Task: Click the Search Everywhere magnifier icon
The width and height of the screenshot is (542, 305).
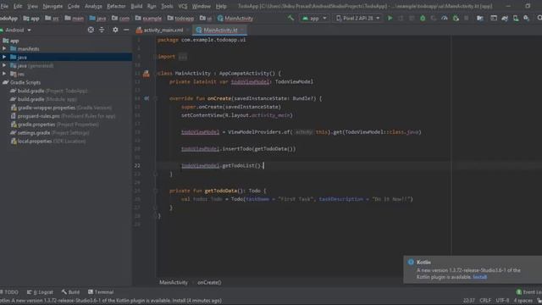Action: (x=539, y=18)
